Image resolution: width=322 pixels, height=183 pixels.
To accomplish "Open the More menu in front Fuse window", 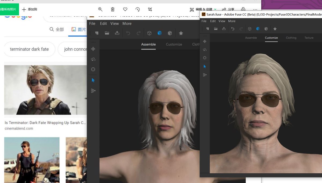I will click(x=232, y=21).
